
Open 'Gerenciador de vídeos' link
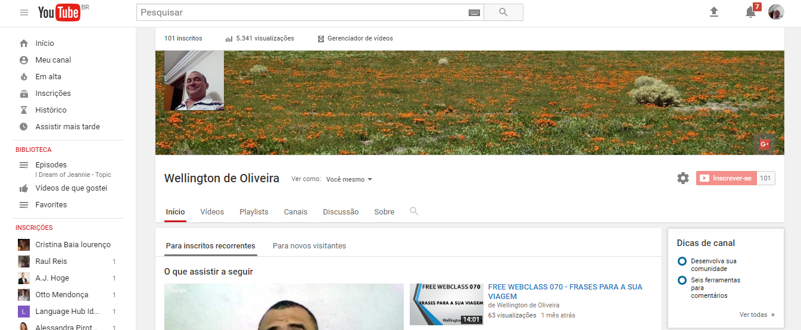[360, 39]
